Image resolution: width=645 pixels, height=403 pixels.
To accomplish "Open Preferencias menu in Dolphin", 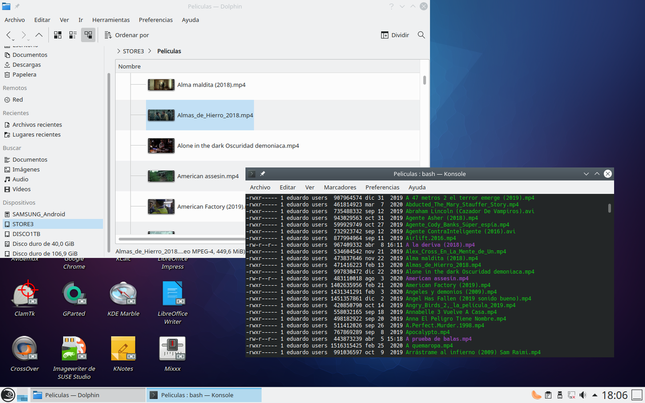I will tap(156, 20).
